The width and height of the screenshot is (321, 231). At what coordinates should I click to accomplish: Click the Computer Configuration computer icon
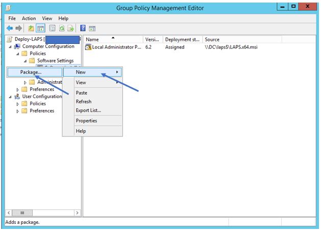pyautogui.click(x=17, y=47)
